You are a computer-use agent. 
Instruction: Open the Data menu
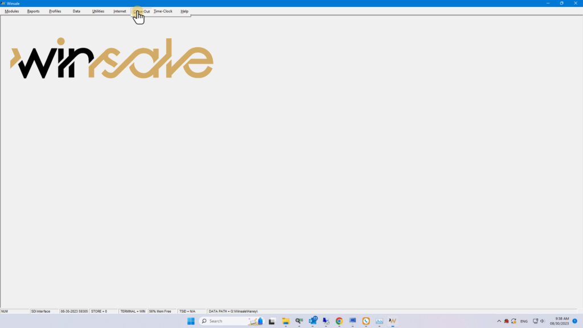point(76,11)
